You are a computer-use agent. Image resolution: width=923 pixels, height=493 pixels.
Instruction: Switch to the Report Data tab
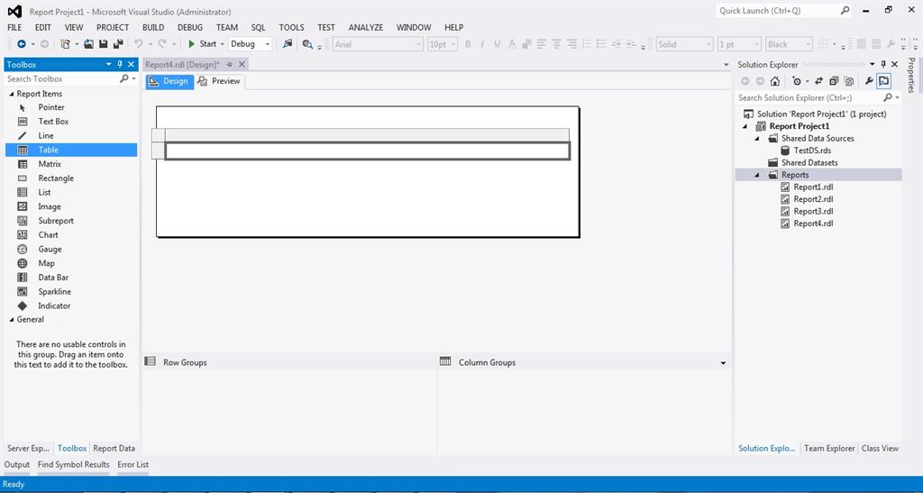(x=114, y=448)
